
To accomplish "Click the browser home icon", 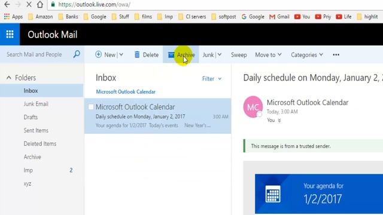I will point(40,4).
